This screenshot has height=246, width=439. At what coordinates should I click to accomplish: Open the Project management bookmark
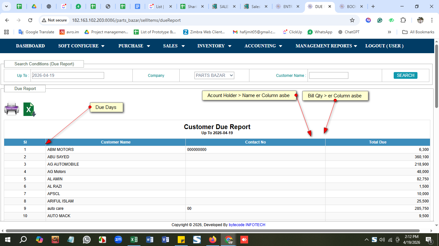coord(106,32)
